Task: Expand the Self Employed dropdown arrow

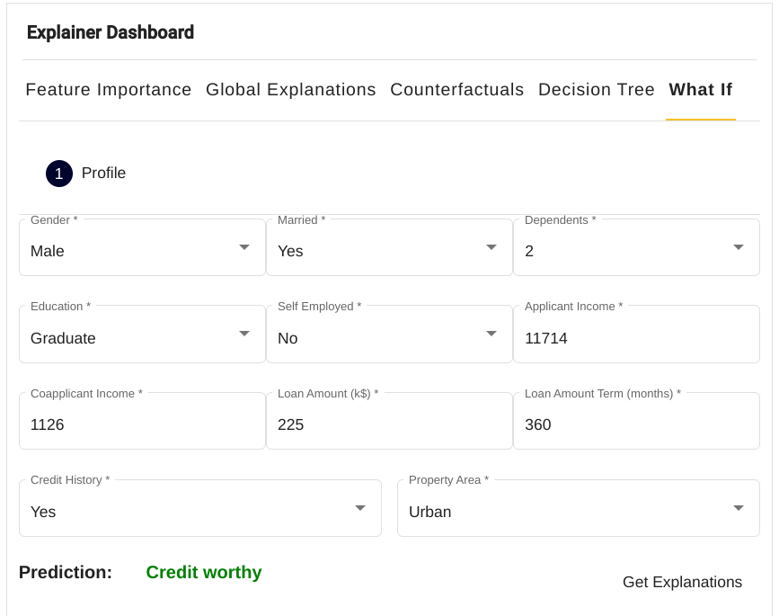Action: coord(491,334)
